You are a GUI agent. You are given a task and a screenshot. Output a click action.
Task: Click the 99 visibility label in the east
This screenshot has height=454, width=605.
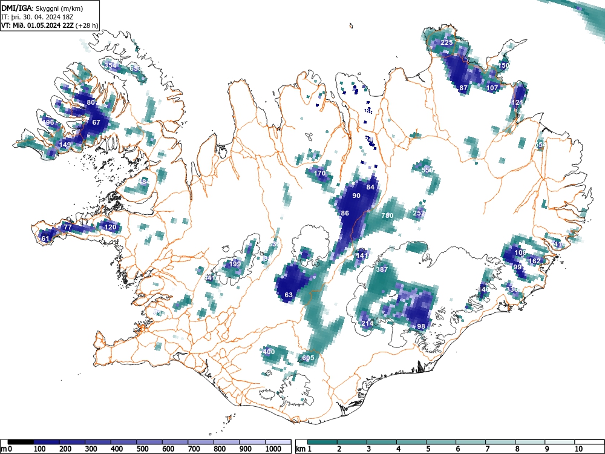point(517,267)
